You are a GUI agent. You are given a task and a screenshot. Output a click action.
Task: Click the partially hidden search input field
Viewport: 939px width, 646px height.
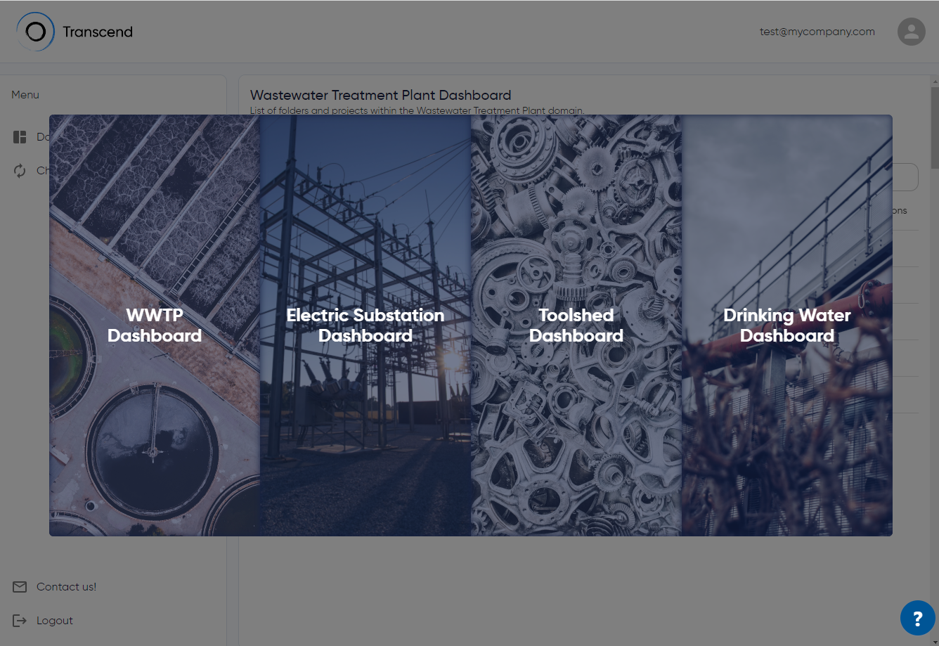905,177
